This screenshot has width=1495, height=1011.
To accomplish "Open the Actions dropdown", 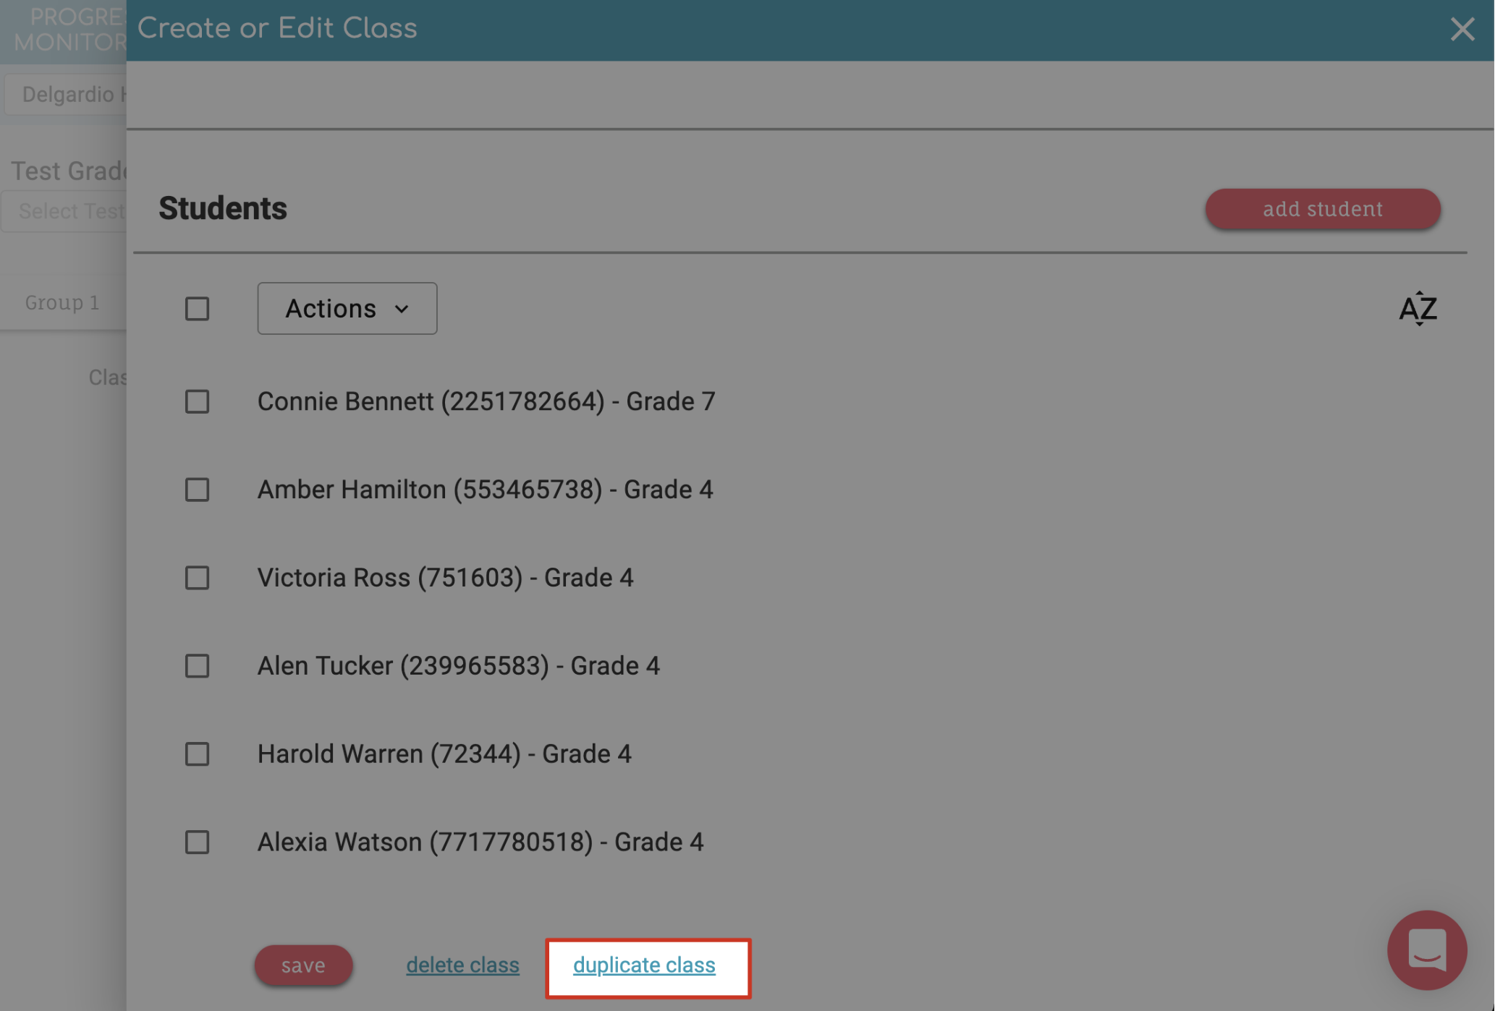I will [347, 309].
